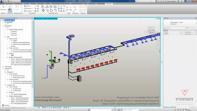Screen dimensions: 197x111
Task: Click the Соединить (Join) geometry tool
Action: 29,11
